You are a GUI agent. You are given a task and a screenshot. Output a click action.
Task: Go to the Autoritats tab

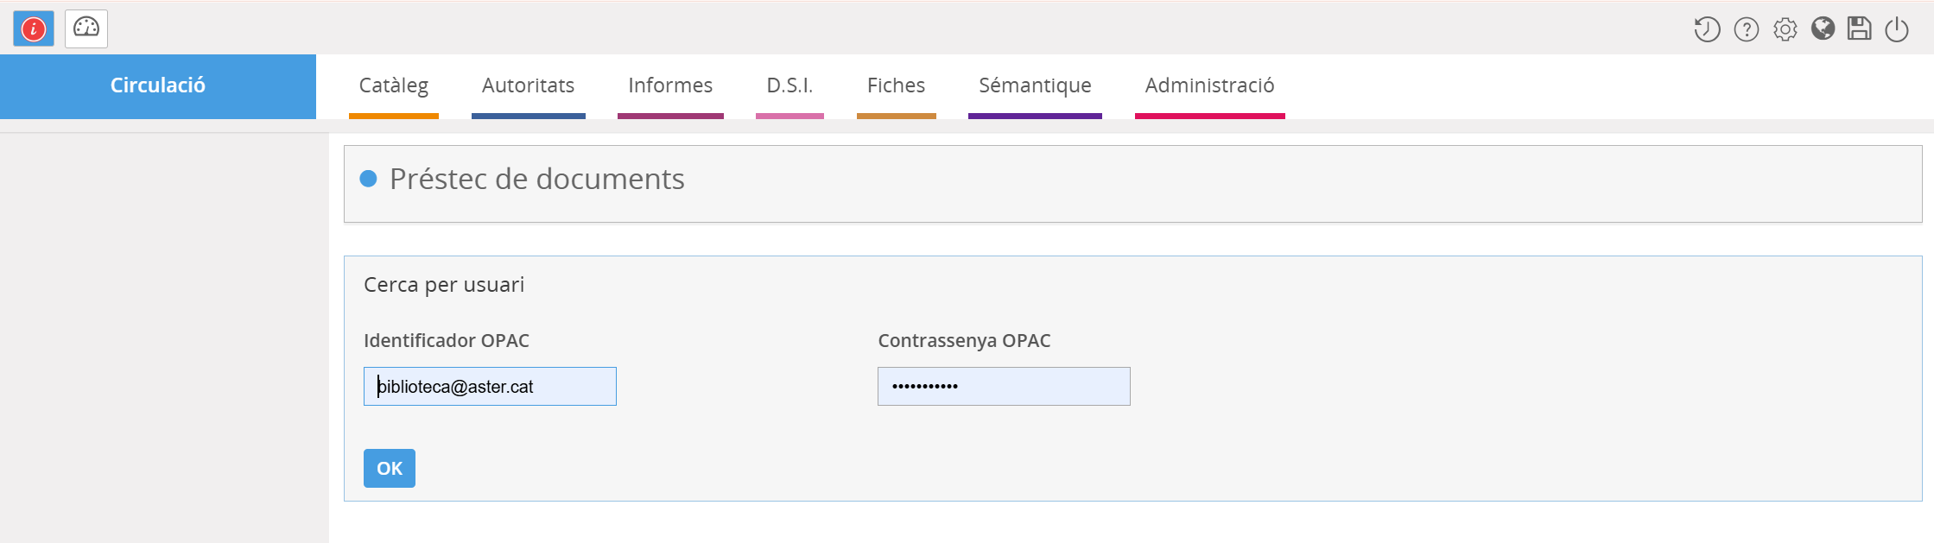coord(528,85)
